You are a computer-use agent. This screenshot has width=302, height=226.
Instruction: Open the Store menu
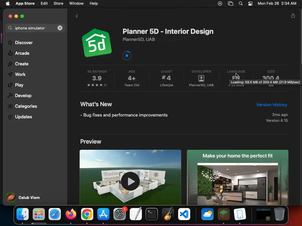pyautogui.click(x=58, y=4)
